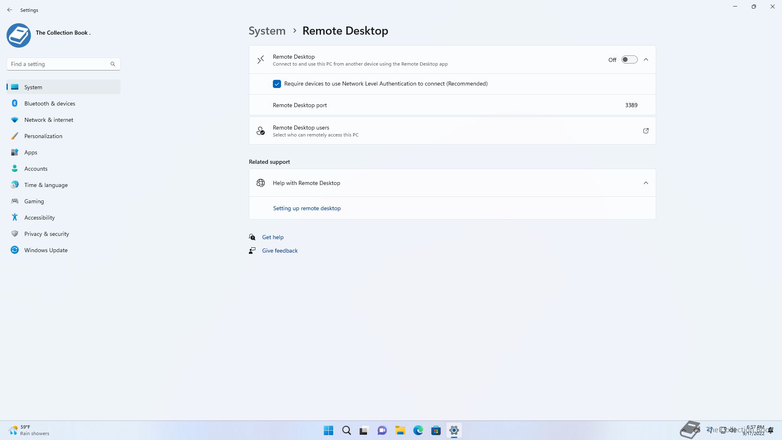Turn on the Remote Desktop toggle switch

(x=629, y=60)
